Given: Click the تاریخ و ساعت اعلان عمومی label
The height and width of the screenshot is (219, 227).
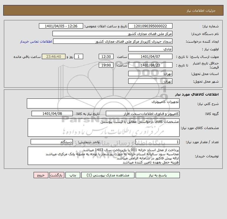Looking at the screenshot, I should pyautogui.click(x=106, y=26).
